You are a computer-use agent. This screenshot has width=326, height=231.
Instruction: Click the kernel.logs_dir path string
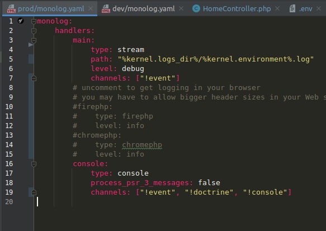(216, 59)
